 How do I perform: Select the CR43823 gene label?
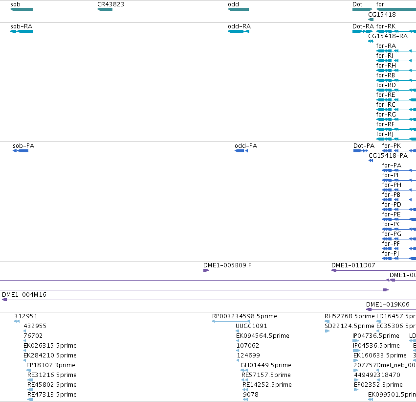(110, 4)
